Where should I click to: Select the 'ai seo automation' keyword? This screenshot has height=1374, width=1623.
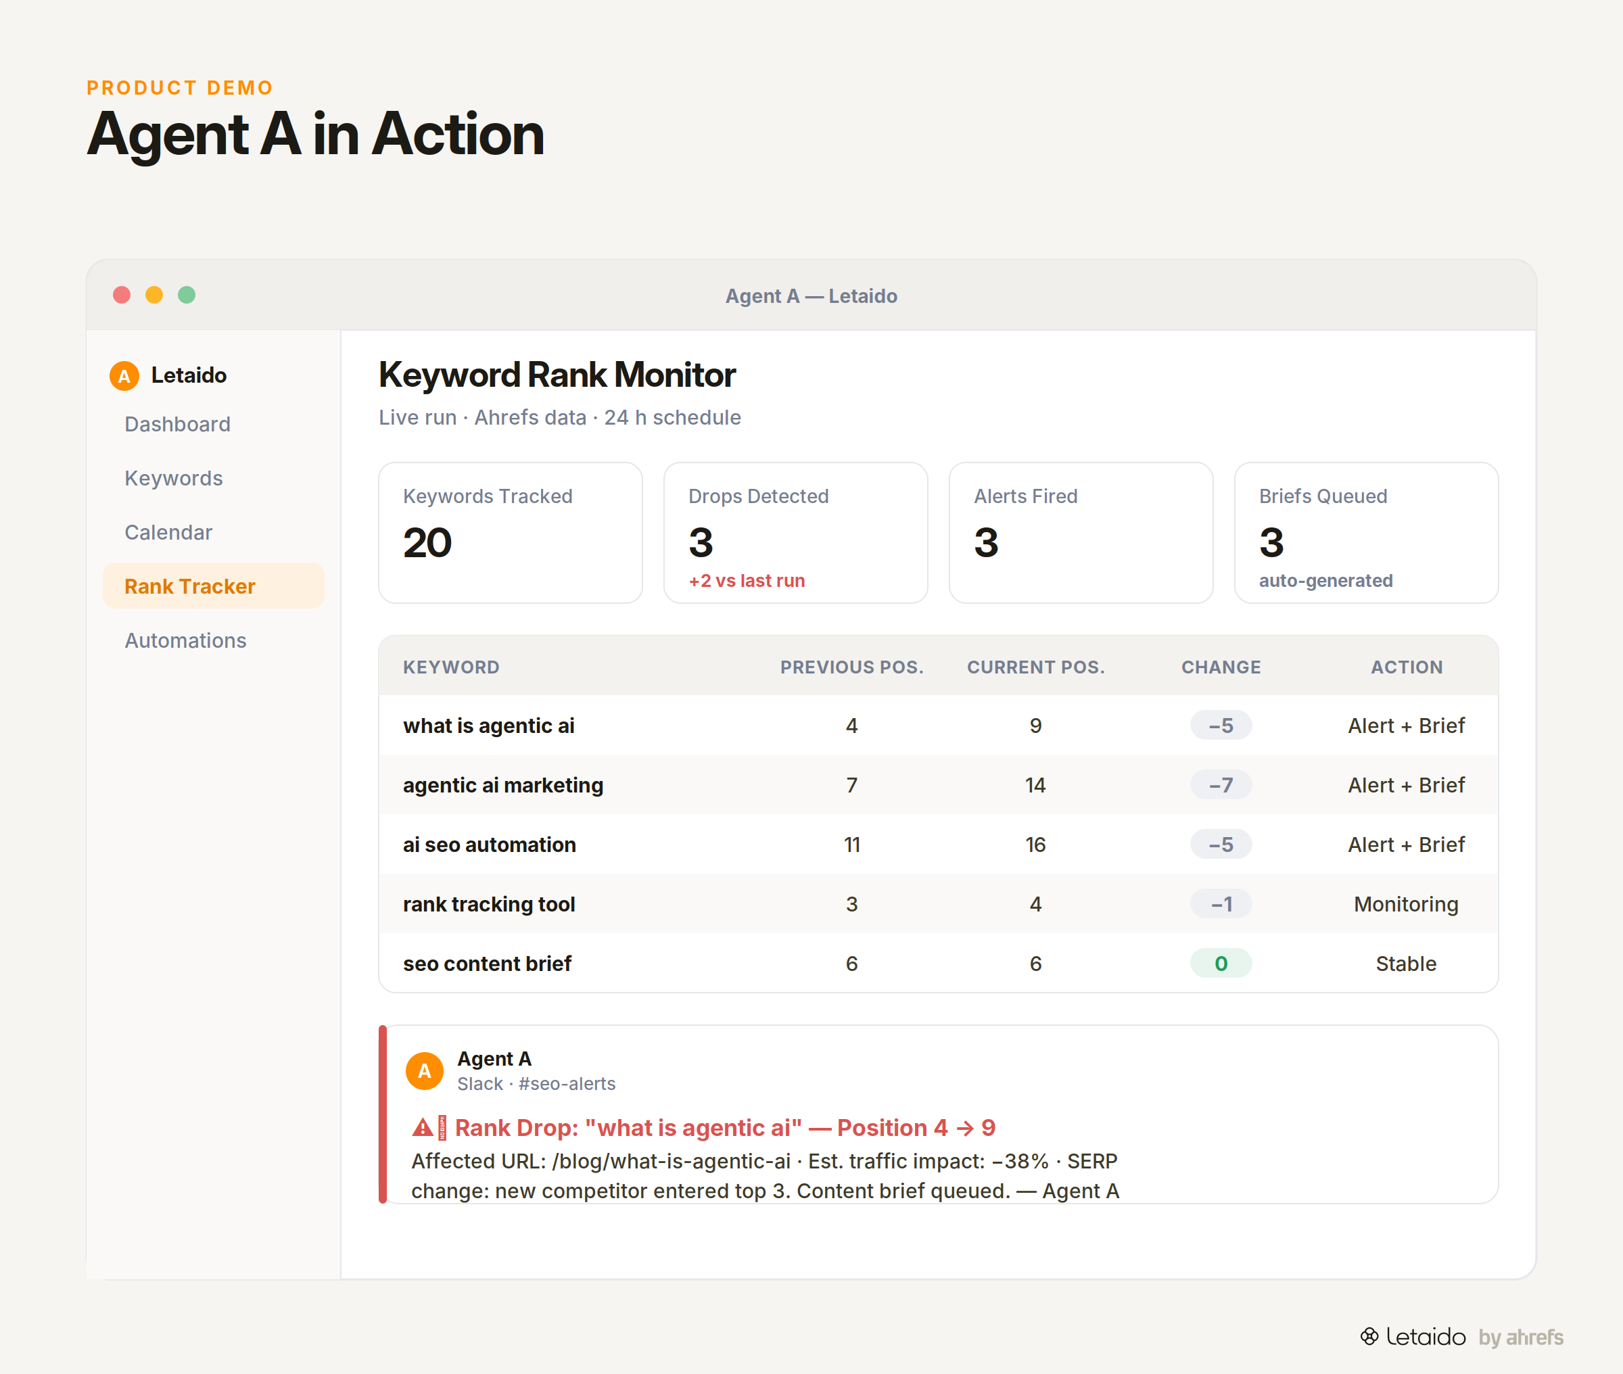pyautogui.click(x=489, y=845)
